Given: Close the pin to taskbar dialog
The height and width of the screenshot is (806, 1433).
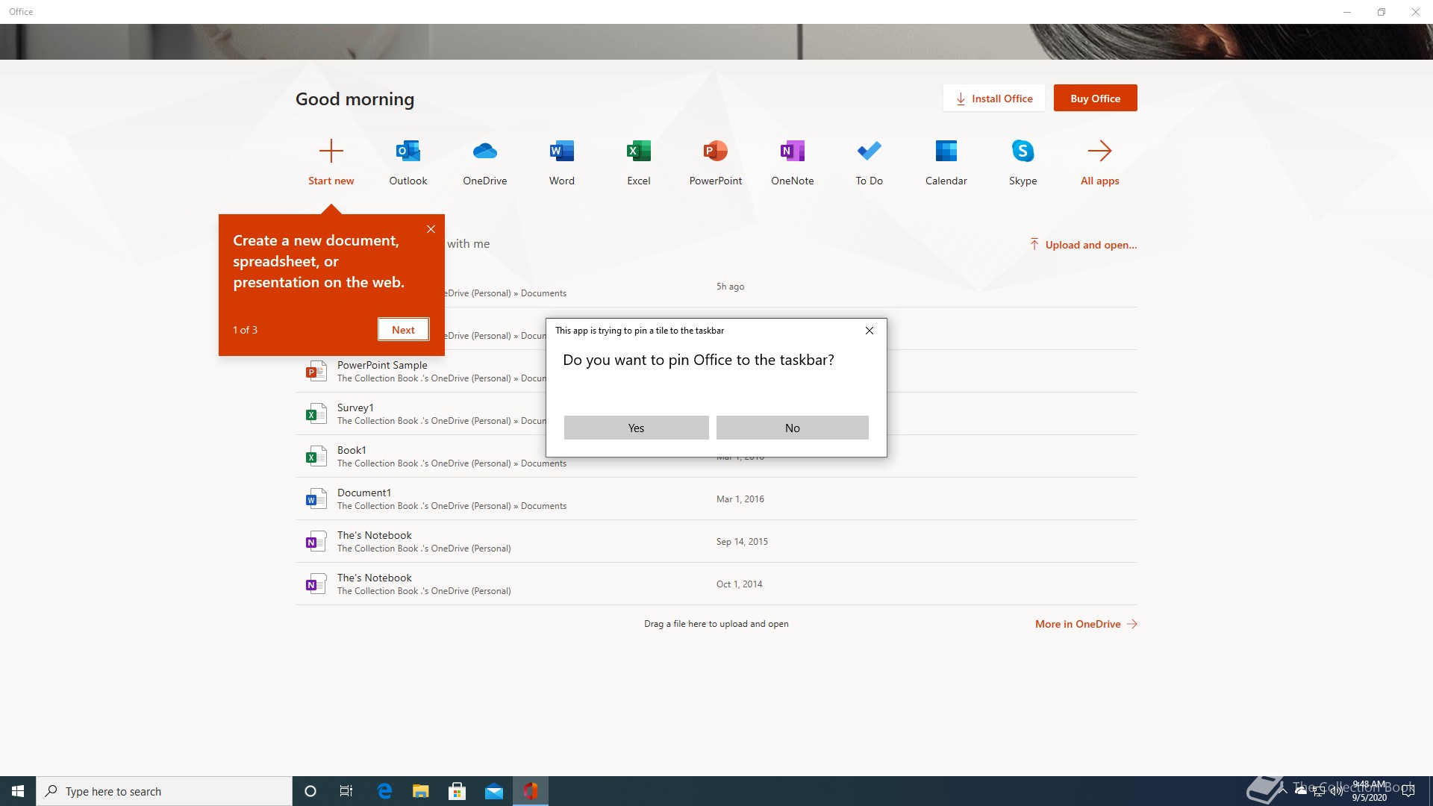Looking at the screenshot, I should [x=870, y=331].
